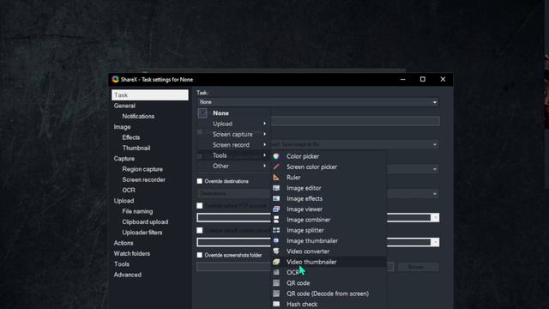Open OCR under Capture in sidebar

(129, 190)
